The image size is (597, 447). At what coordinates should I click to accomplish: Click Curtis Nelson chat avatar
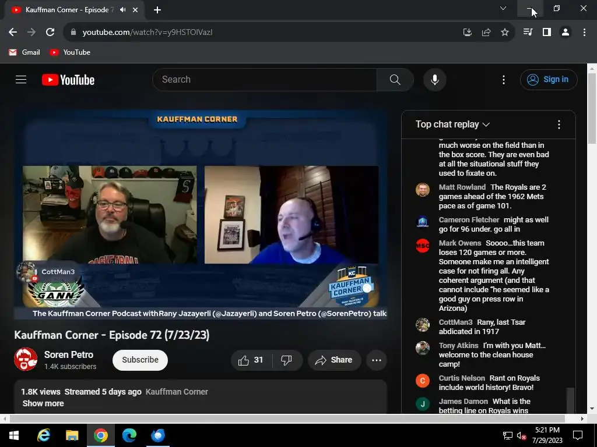423,381
